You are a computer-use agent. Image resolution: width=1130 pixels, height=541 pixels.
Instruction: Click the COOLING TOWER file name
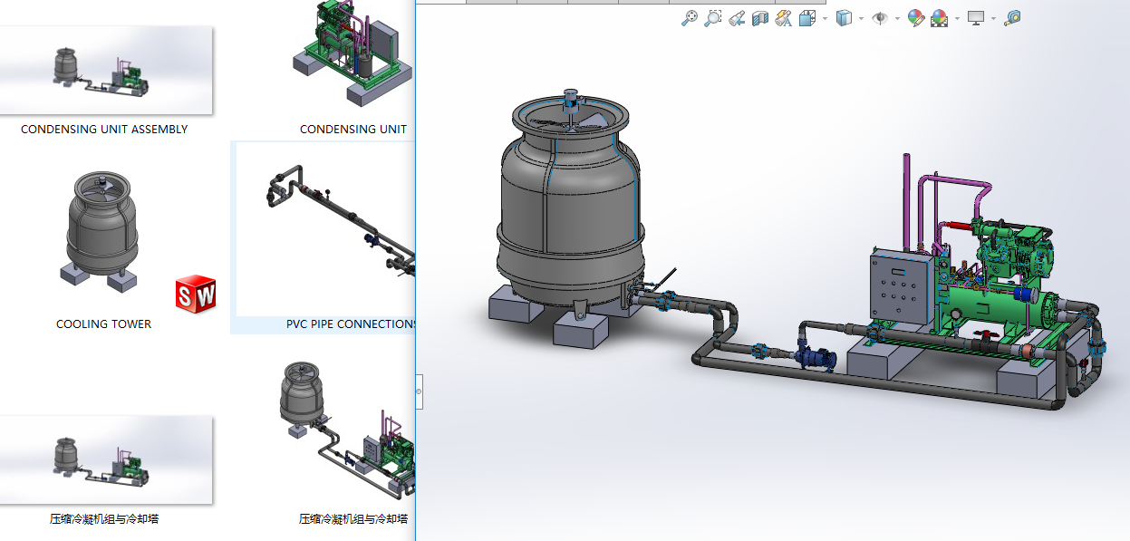pos(104,324)
